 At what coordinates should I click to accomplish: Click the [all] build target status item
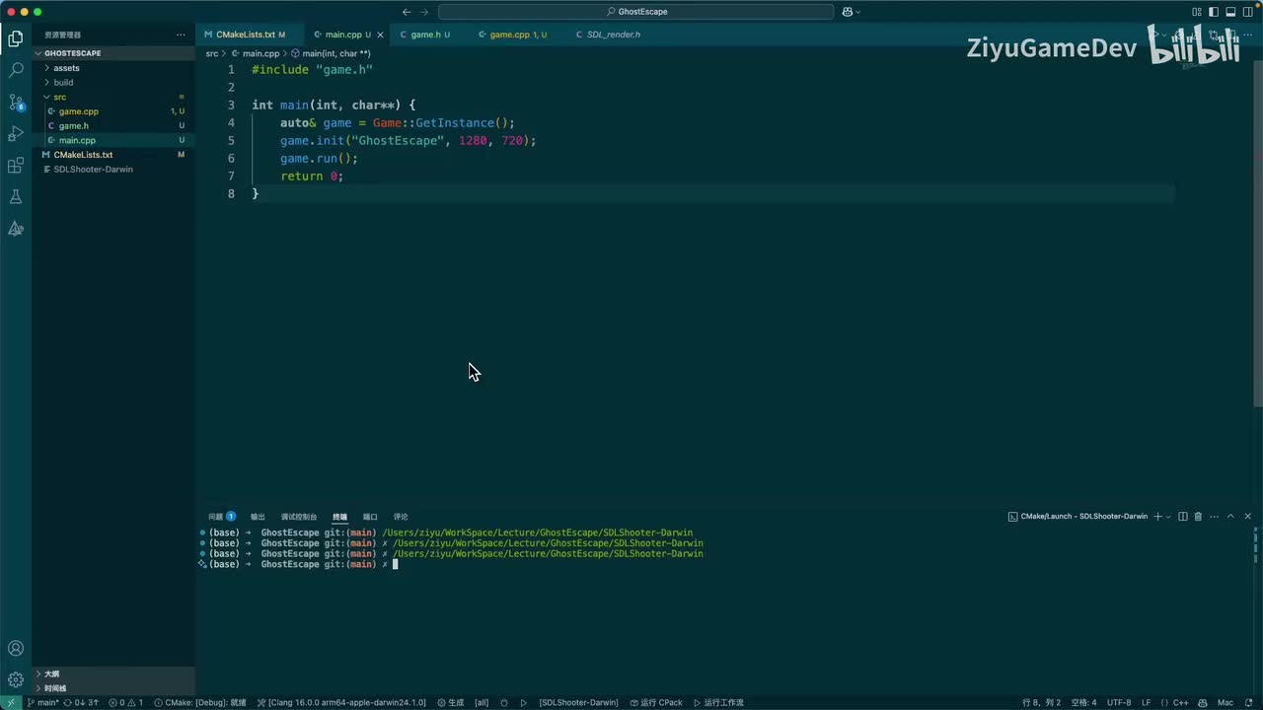coord(482,703)
